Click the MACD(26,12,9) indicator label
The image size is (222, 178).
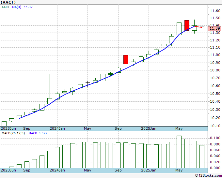click(x=13, y=133)
